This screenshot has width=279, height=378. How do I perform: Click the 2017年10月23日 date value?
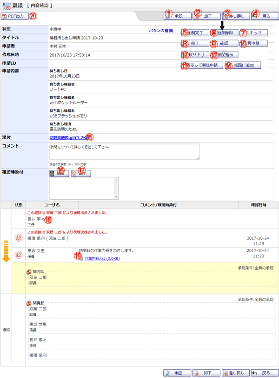pyautogui.click(x=65, y=76)
